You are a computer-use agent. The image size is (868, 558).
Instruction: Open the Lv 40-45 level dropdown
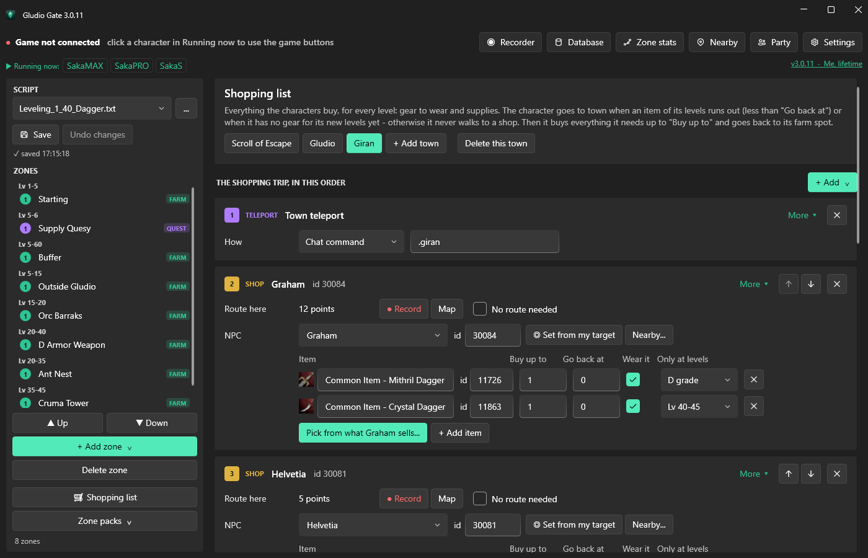click(699, 407)
